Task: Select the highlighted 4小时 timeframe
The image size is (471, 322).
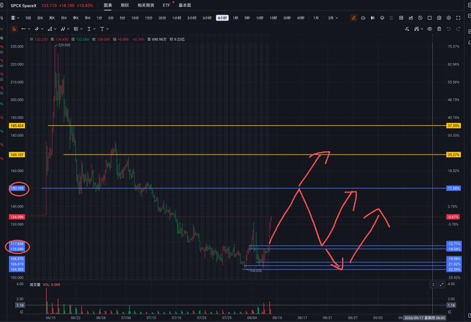Action: coord(222,18)
